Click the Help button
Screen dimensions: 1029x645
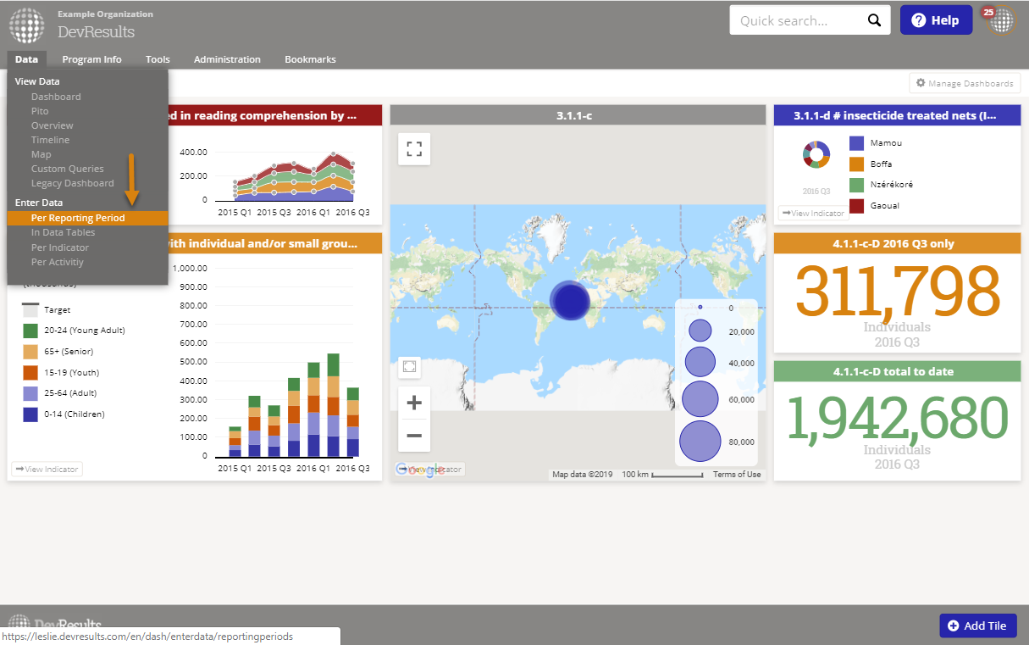(936, 20)
